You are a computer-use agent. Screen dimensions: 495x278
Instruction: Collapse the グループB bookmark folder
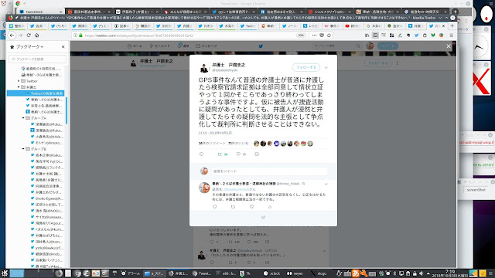23,149
